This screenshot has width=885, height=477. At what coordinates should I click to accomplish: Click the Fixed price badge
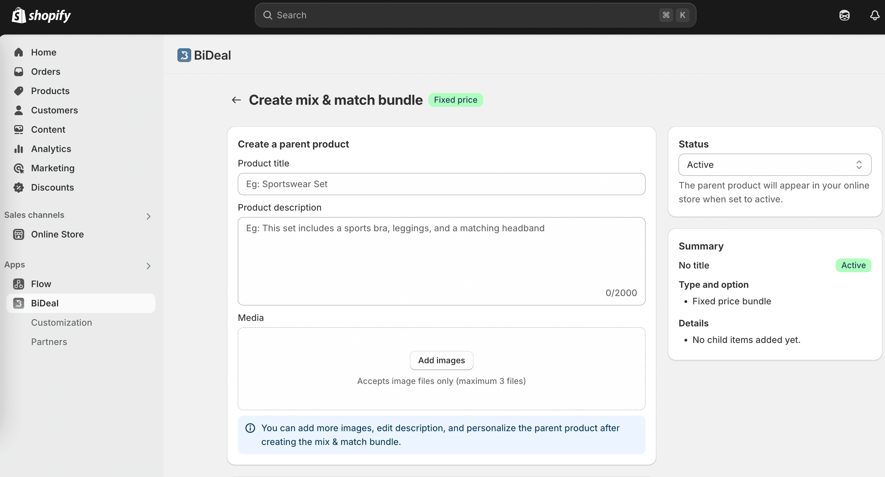[x=455, y=100]
